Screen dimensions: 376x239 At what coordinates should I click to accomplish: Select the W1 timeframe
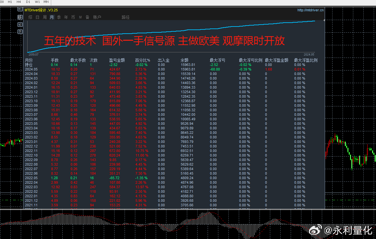click(x=37, y=2)
